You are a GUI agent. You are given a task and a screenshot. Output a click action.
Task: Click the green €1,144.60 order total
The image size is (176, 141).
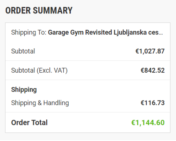(148, 123)
